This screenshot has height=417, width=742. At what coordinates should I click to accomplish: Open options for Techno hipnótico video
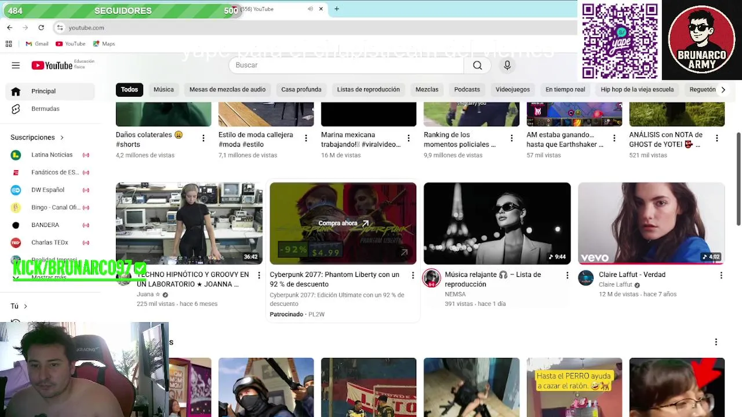click(259, 276)
